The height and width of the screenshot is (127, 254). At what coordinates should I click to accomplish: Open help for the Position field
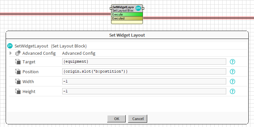click(233, 72)
